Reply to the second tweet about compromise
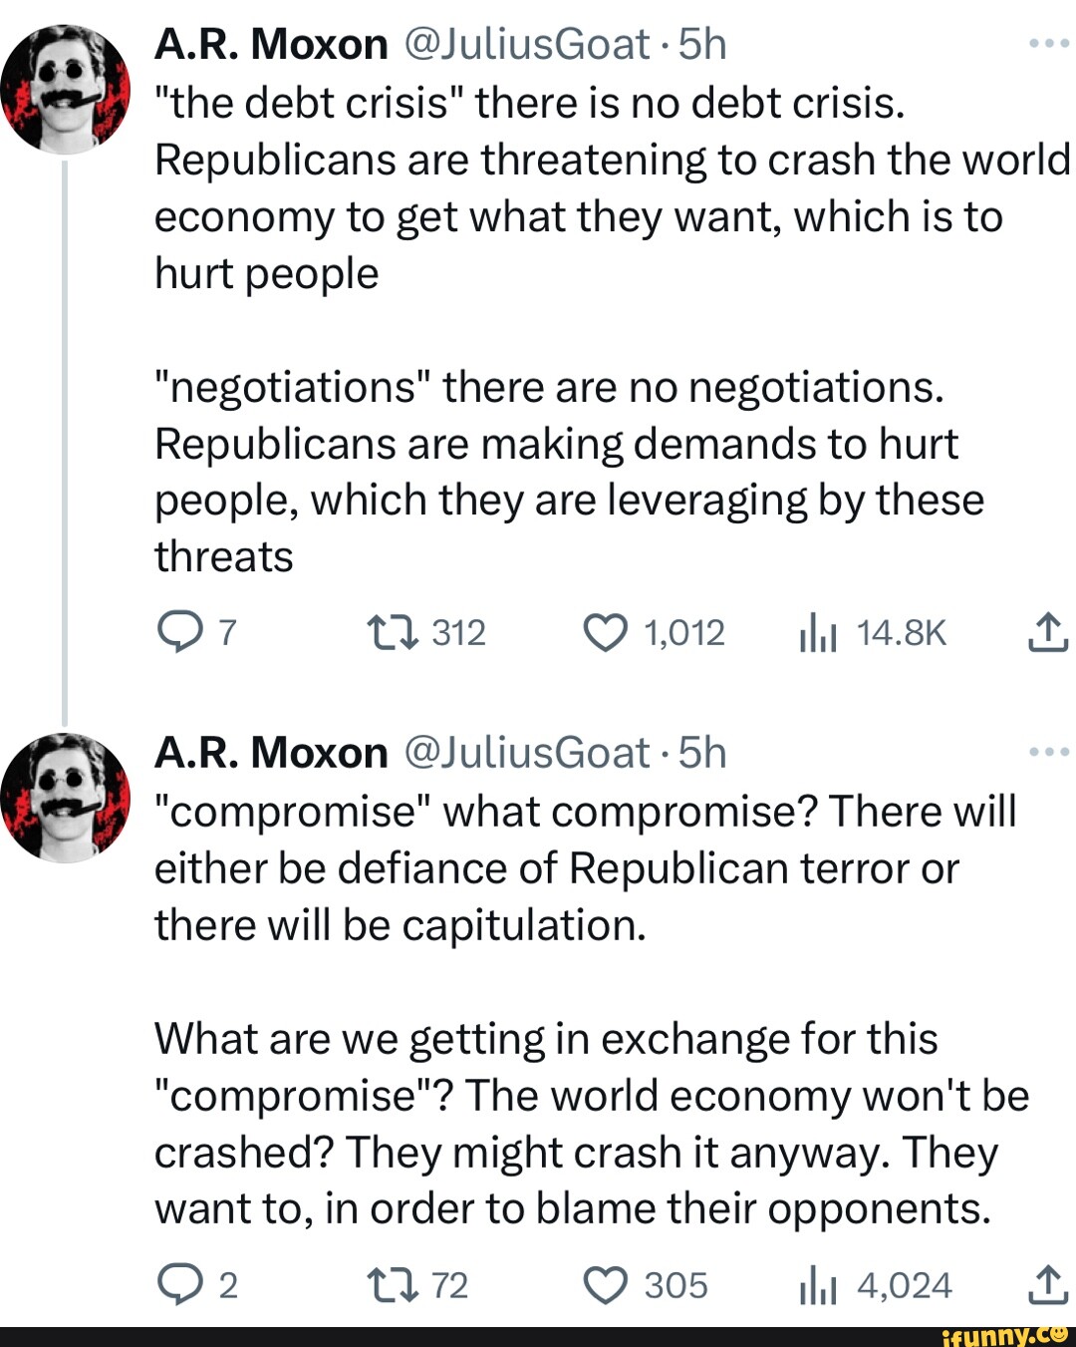The width and height of the screenshot is (1076, 1347). [x=179, y=1285]
